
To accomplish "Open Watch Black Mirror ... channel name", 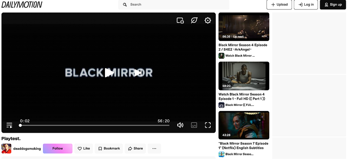I will point(240,55).
